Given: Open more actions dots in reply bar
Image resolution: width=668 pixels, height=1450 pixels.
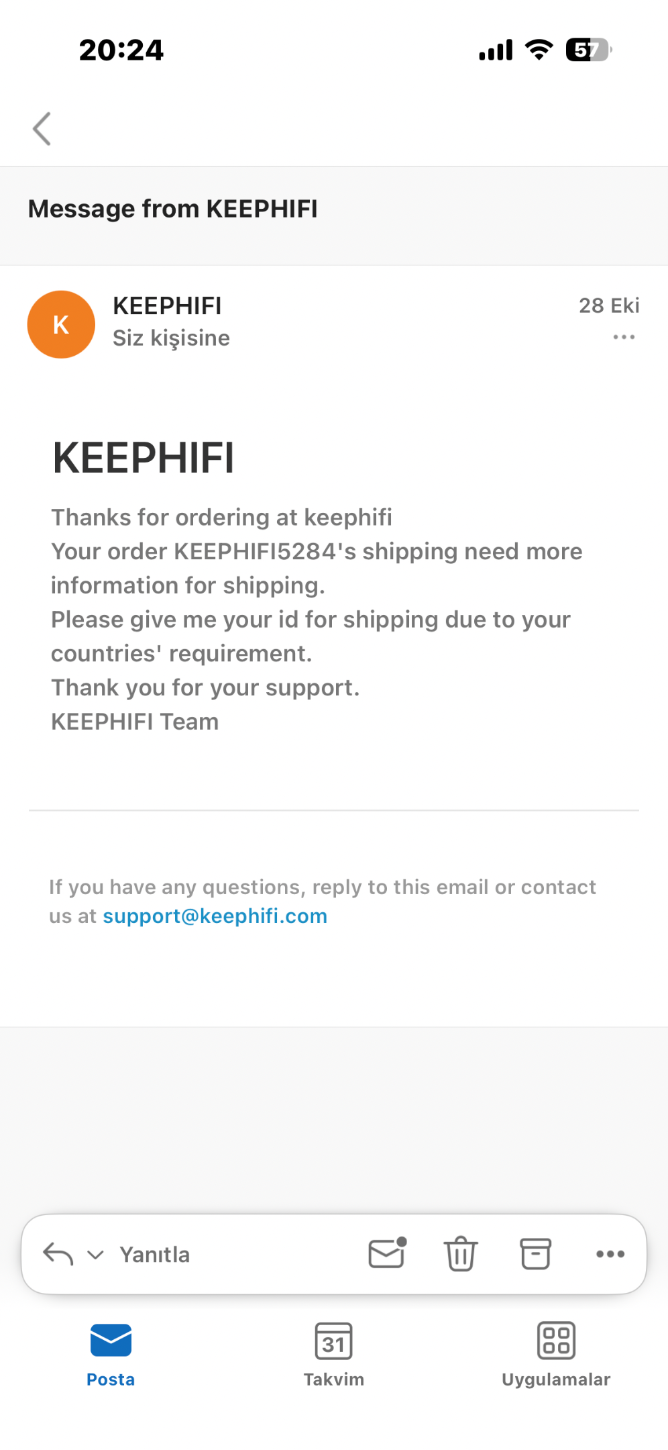Looking at the screenshot, I should point(610,1254).
